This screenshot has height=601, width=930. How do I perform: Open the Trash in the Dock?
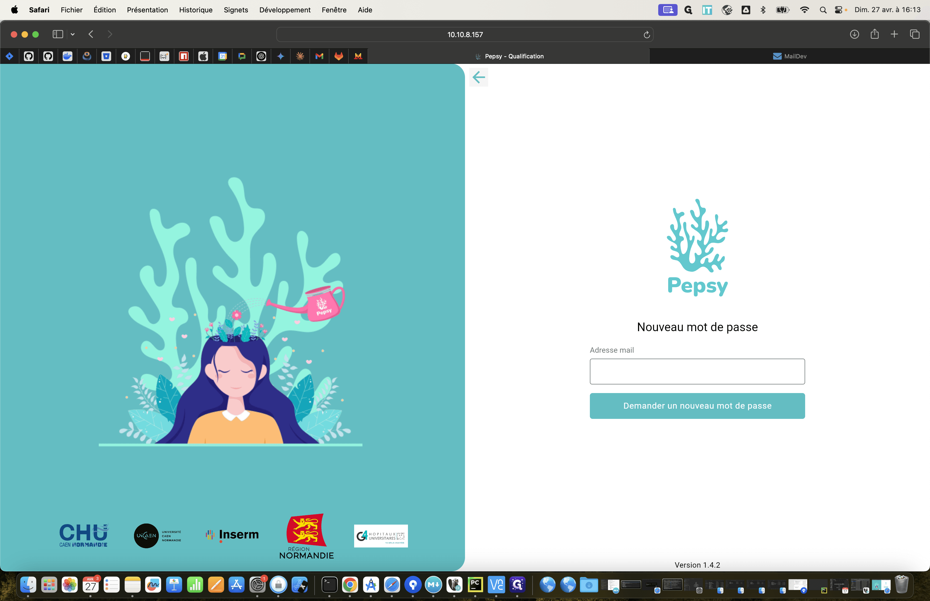(901, 585)
